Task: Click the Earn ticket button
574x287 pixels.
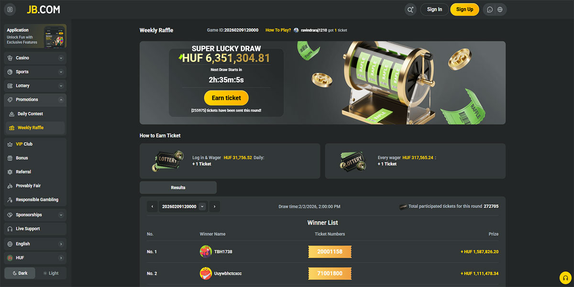Action: click(226, 98)
